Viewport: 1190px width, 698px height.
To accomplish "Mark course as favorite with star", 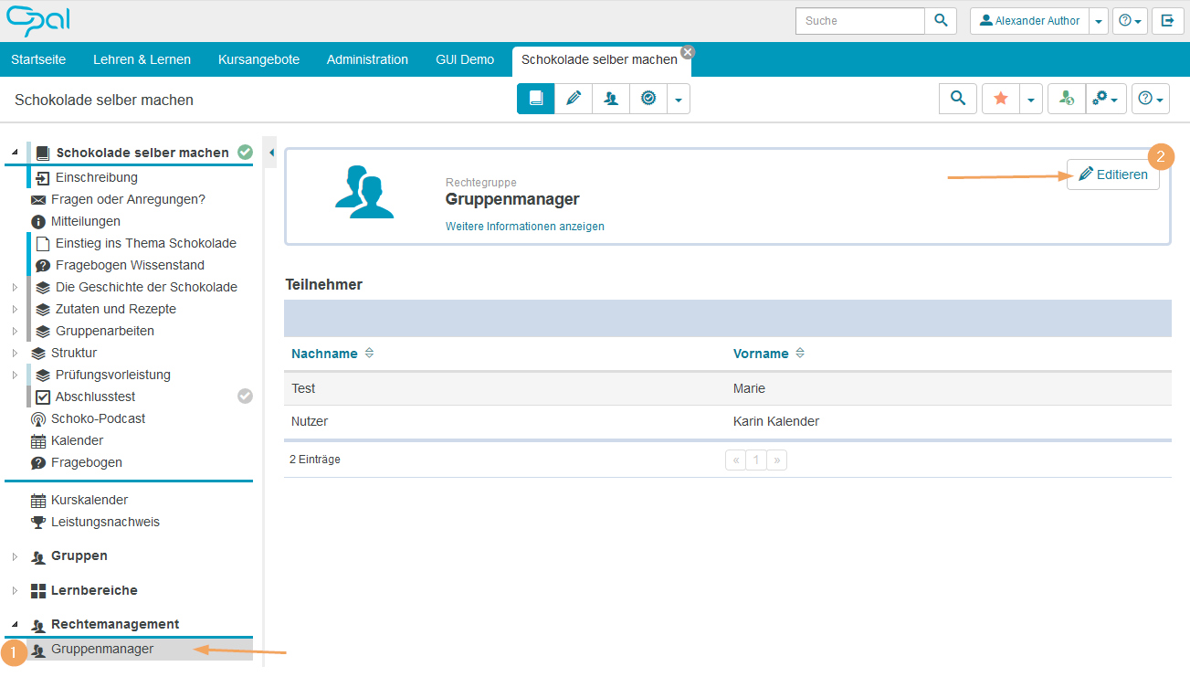I will pos(1001,99).
